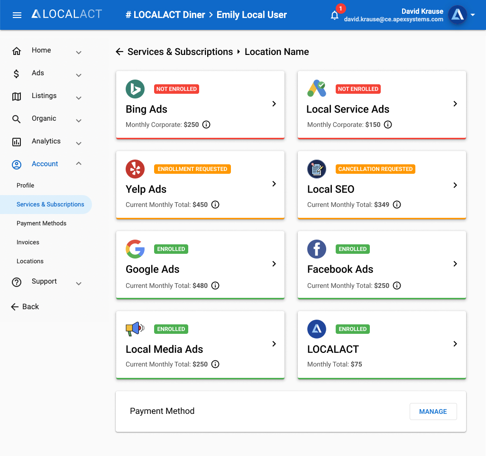486x456 pixels.
Task: Expand the Analytics menu chevron
Action: (x=79, y=143)
